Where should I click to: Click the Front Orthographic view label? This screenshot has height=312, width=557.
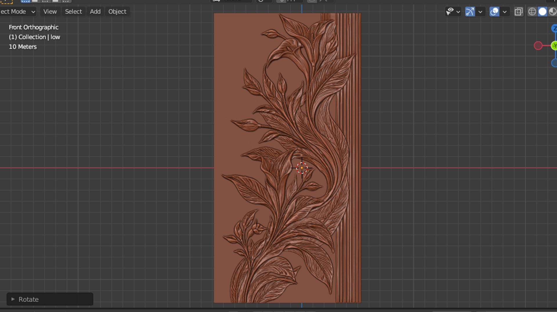pyautogui.click(x=34, y=27)
